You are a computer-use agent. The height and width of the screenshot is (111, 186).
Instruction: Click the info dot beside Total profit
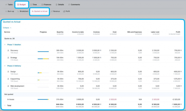(181, 104)
